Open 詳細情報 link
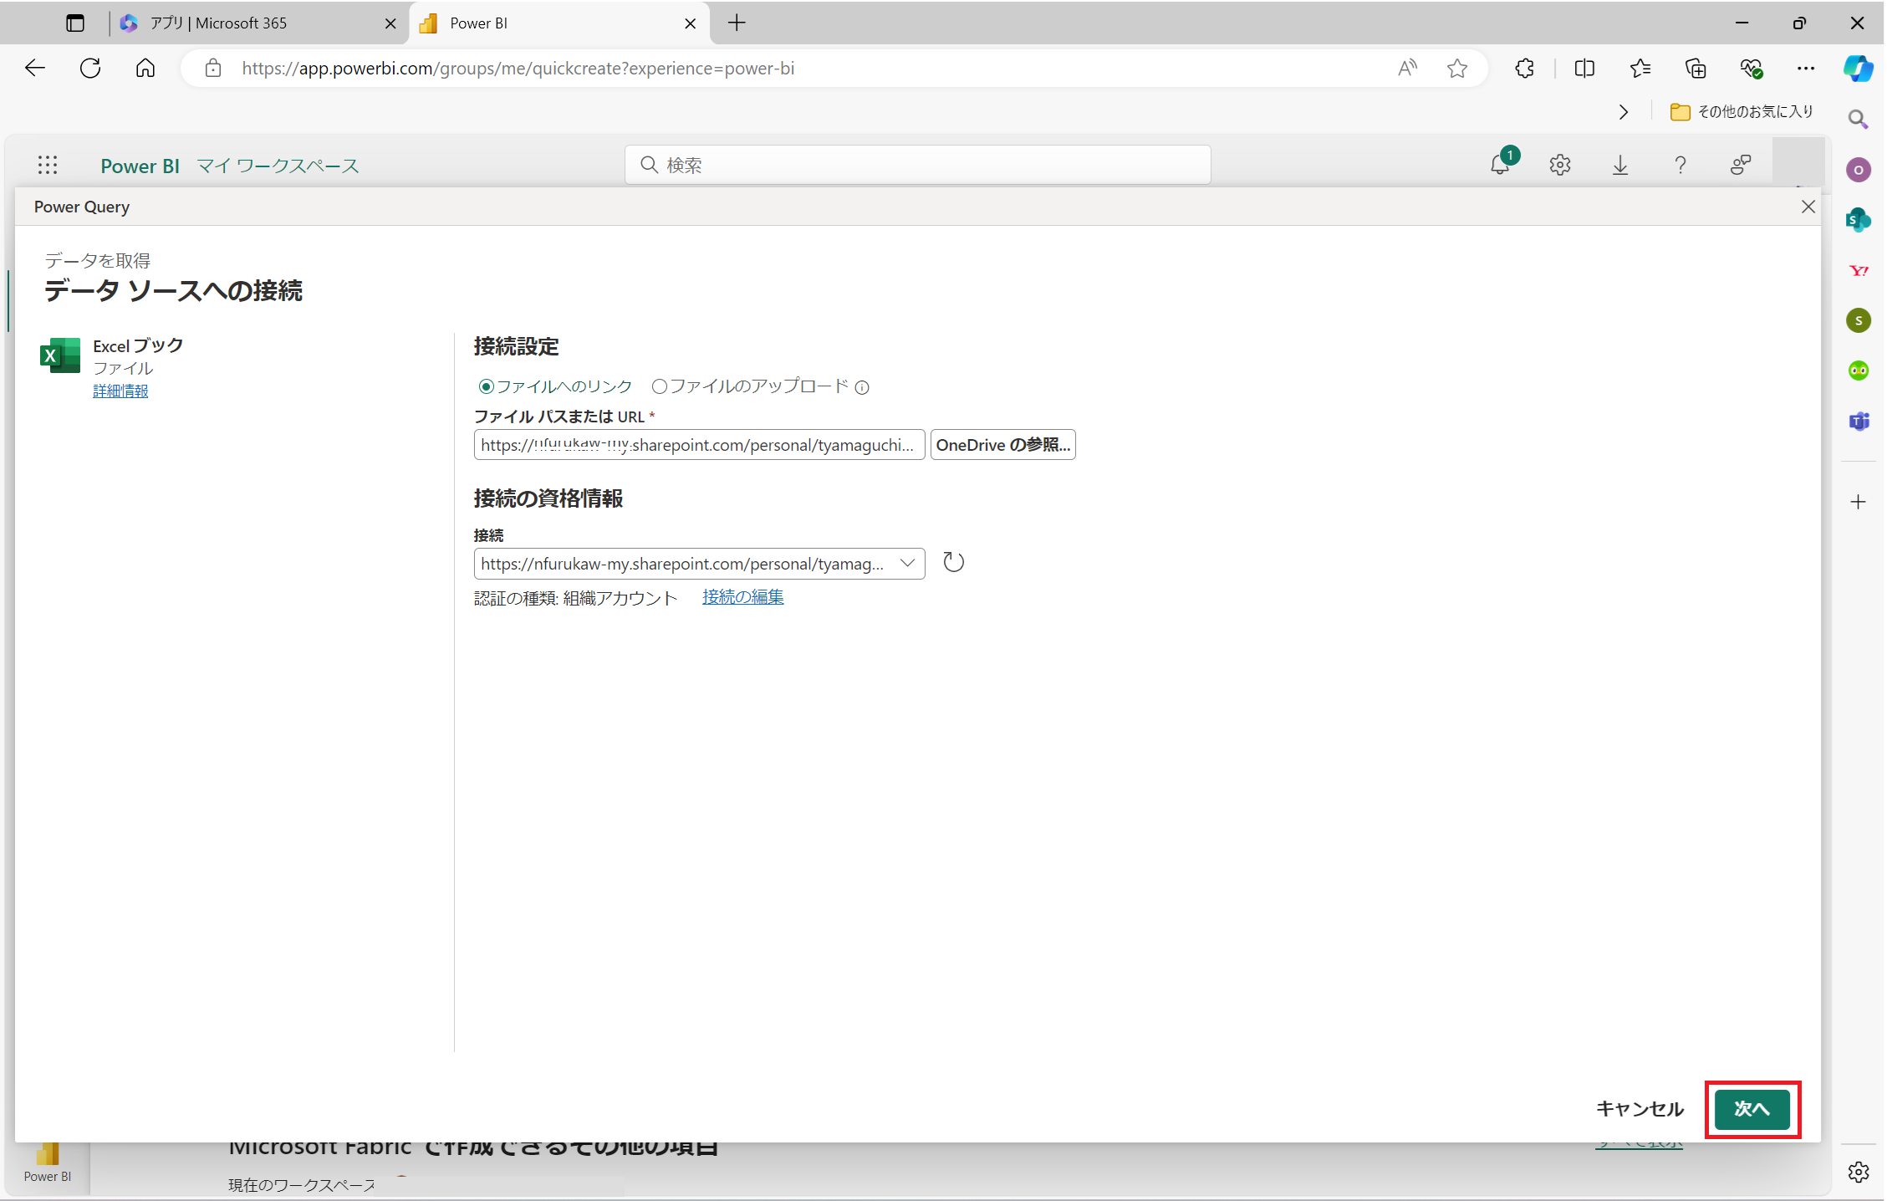Image resolution: width=1887 pixels, height=1201 pixels. [x=120, y=391]
